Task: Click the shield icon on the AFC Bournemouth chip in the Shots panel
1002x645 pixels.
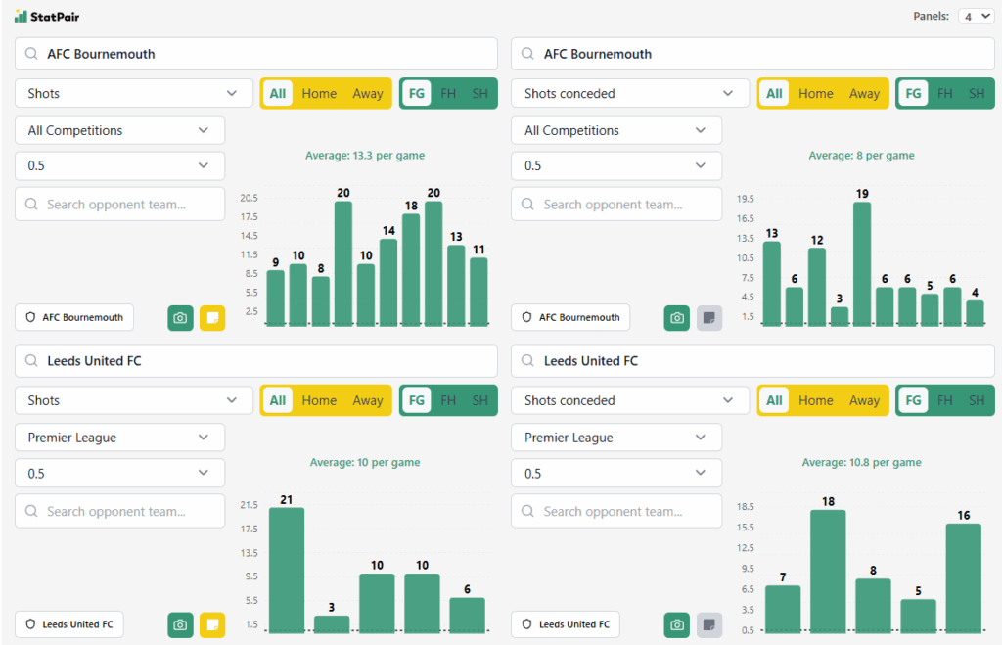Action: (30, 317)
